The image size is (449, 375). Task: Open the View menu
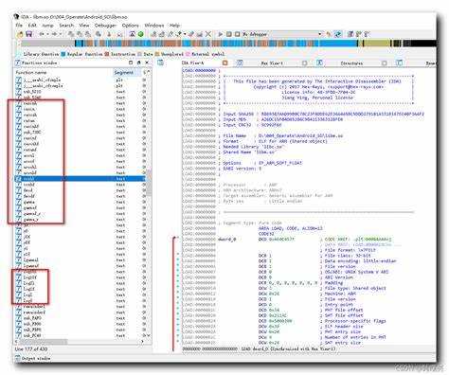pos(83,25)
